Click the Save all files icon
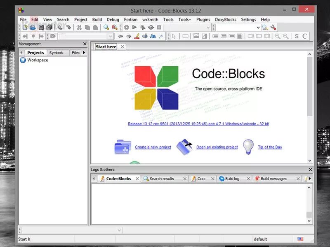 click(49, 27)
